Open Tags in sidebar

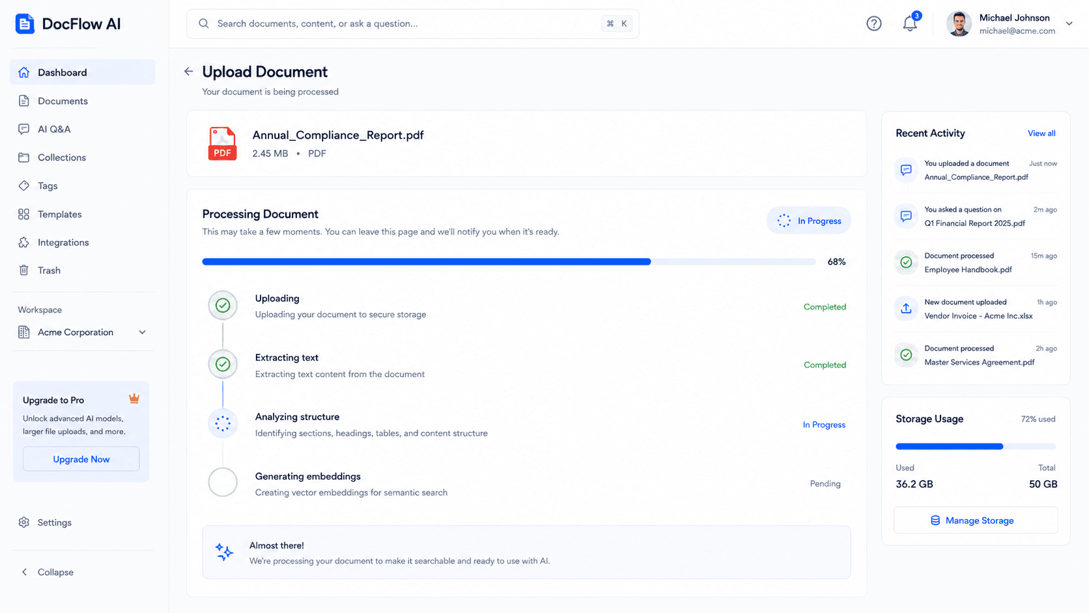click(83, 186)
